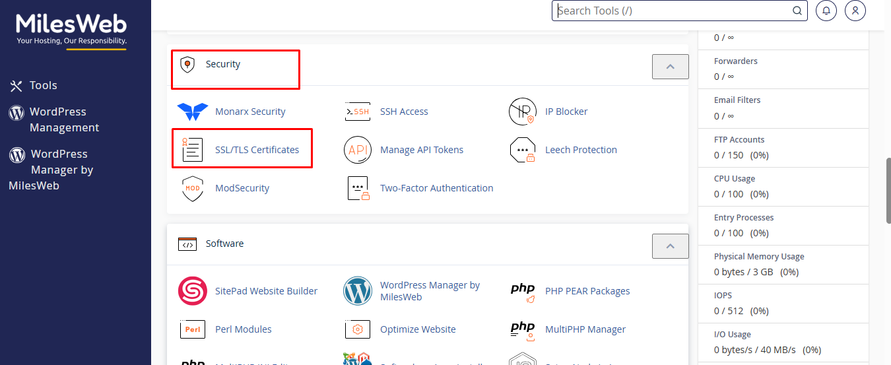Collapse the Software section
The height and width of the screenshot is (365, 891).
click(x=670, y=246)
